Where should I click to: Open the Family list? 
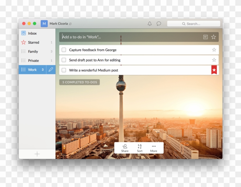pyautogui.click(x=33, y=51)
